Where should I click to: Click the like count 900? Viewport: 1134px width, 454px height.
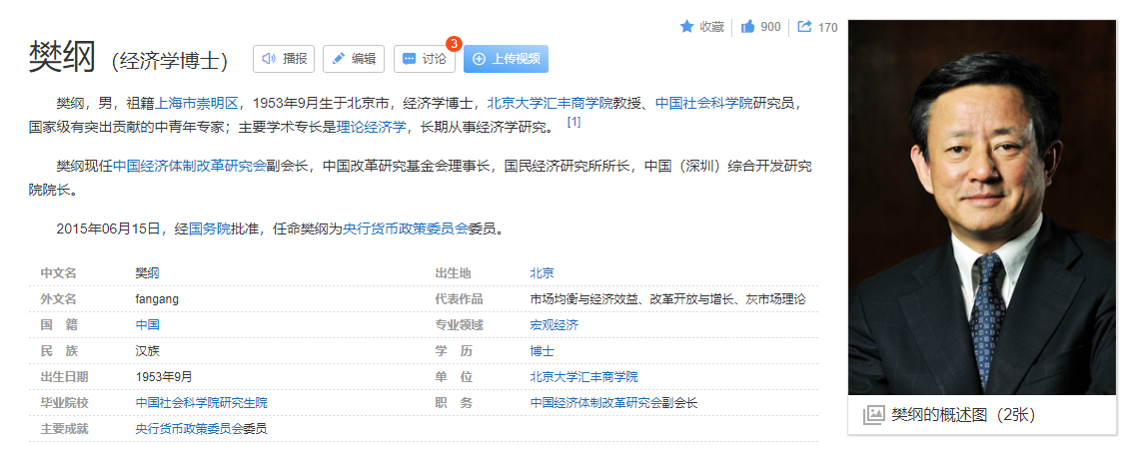point(770,27)
